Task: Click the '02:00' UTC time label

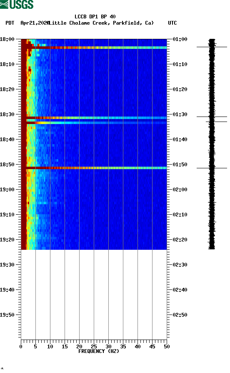Action: pos(180,190)
